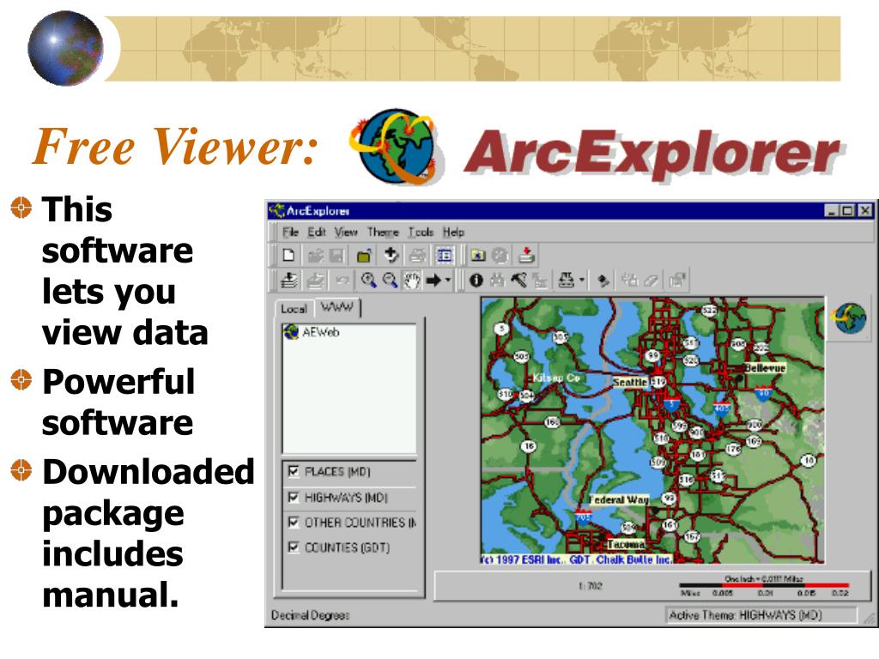Click the red down-arrow download tray icon
Screen dimensions: 879x659
click(526, 256)
